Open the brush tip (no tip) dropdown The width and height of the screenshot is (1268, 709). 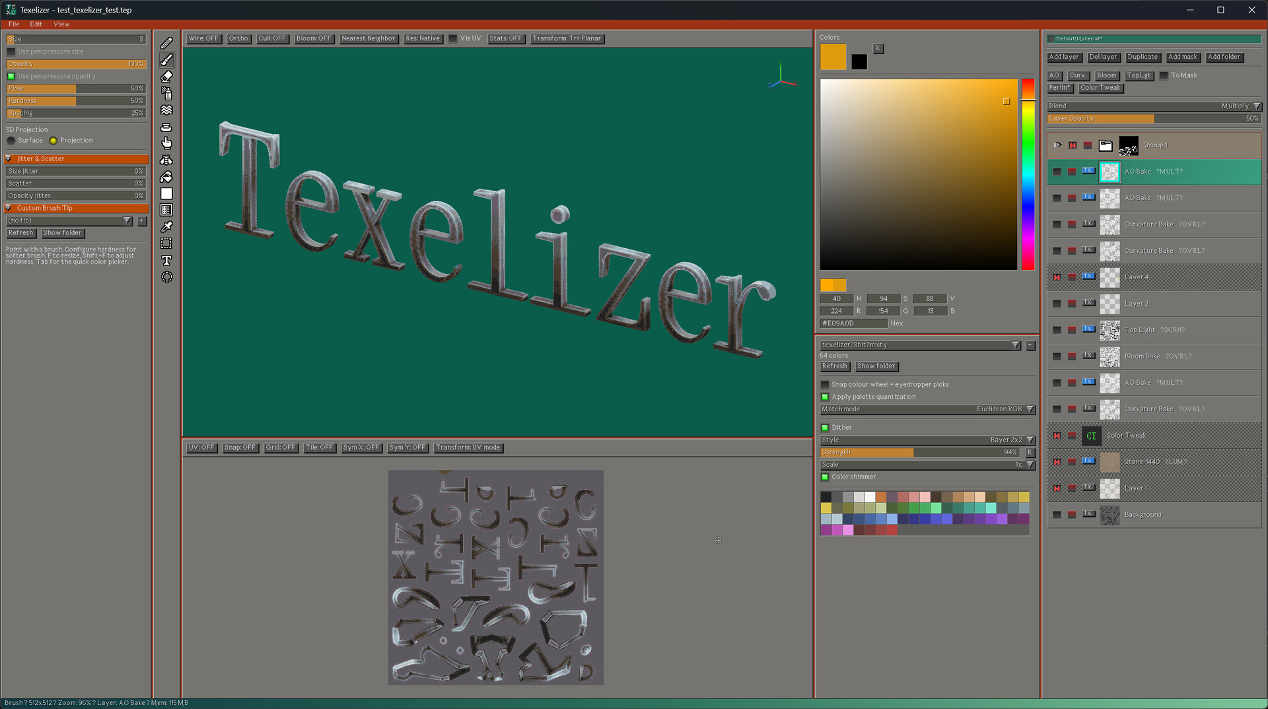69,220
